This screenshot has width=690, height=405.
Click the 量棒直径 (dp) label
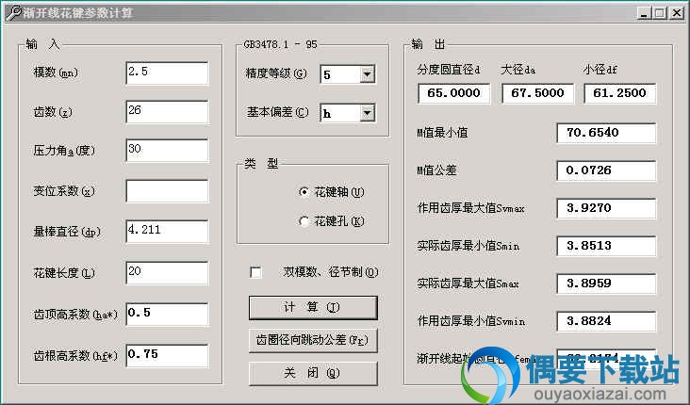[67, 232]
